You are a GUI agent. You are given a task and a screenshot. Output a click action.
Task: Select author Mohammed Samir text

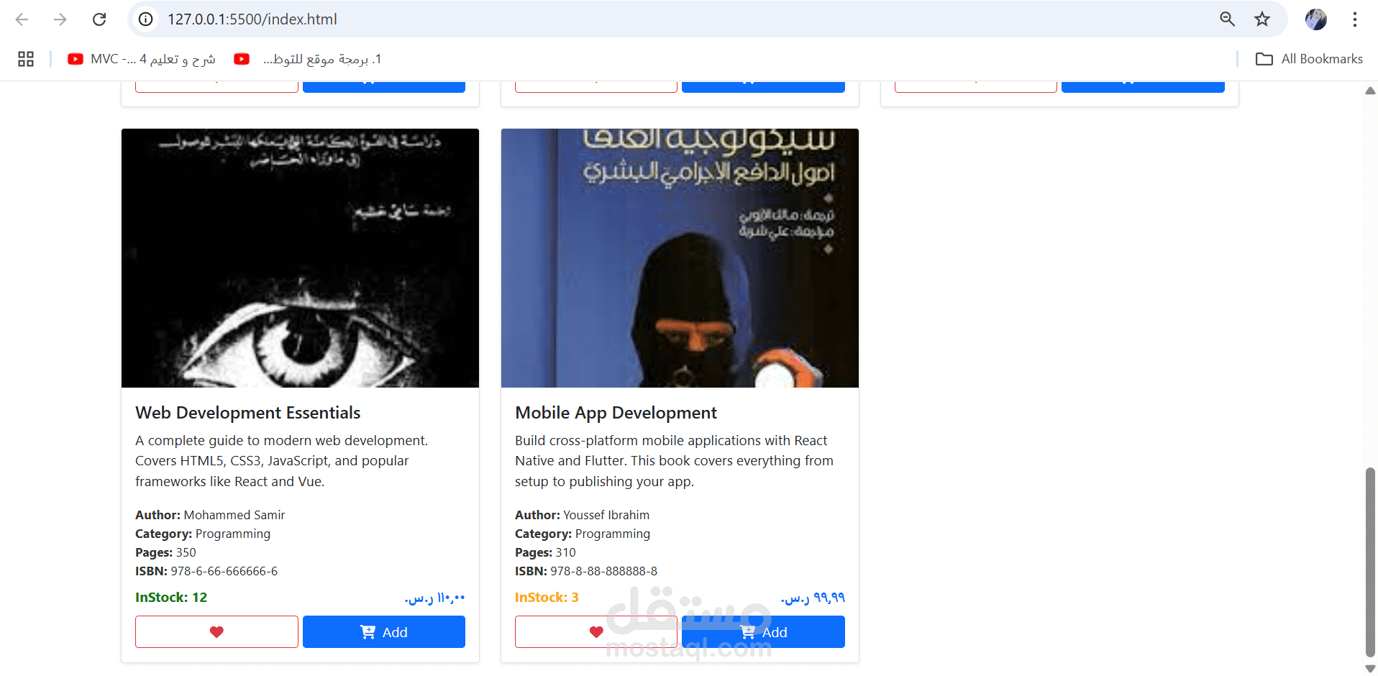[234, 515]
